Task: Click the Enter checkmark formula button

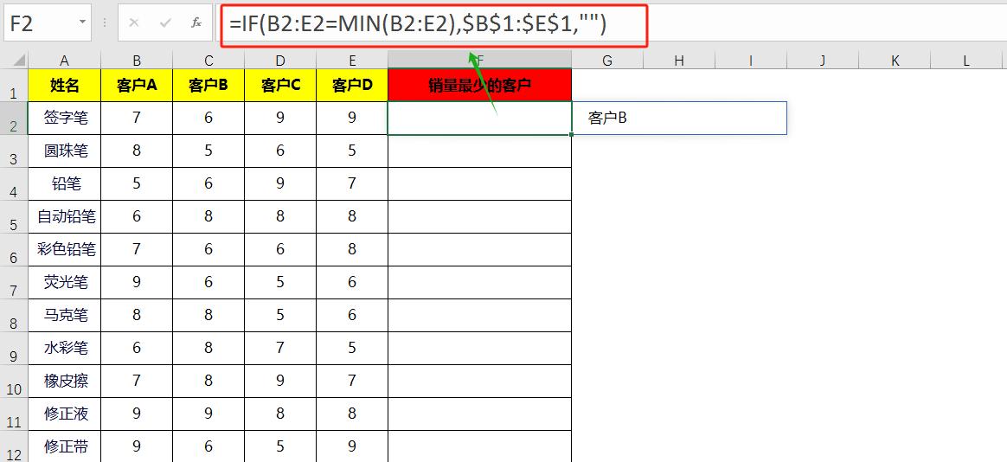Action: pos(166,23)
